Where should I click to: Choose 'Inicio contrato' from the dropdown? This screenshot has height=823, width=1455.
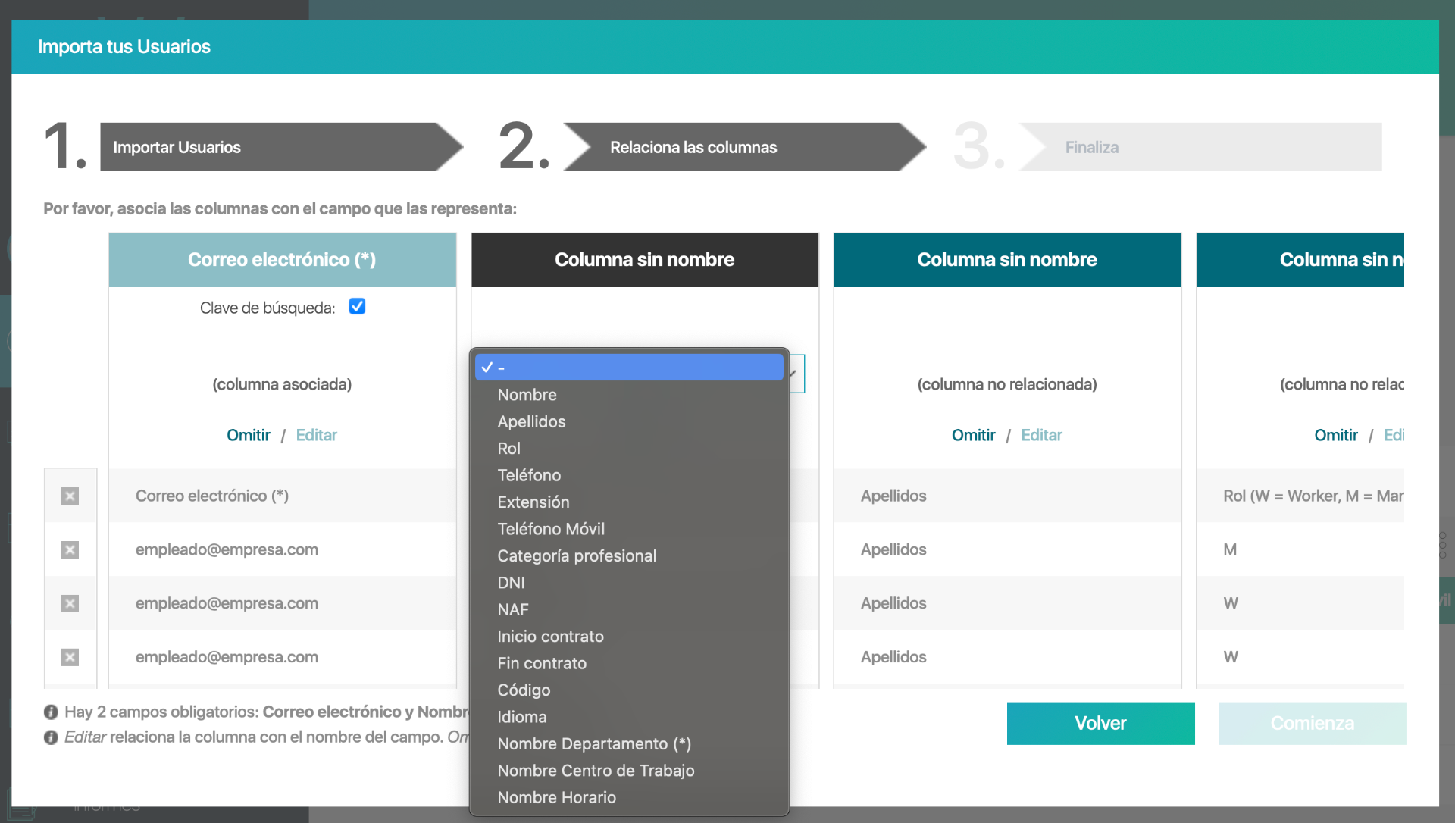pyautogui.click(x=629, y=637)
